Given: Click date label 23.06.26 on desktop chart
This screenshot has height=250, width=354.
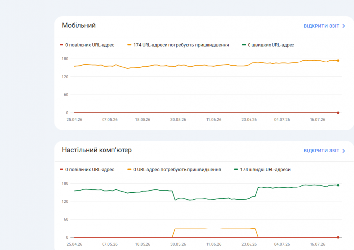Looking at the screenshot, I should point(249,244).
